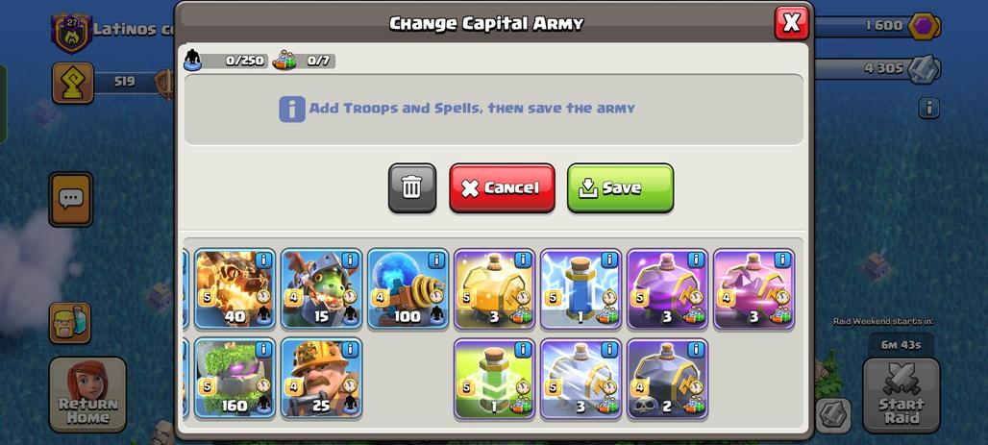Cancel the army changes
Screen dimensions: 988x445
(503, 187)
